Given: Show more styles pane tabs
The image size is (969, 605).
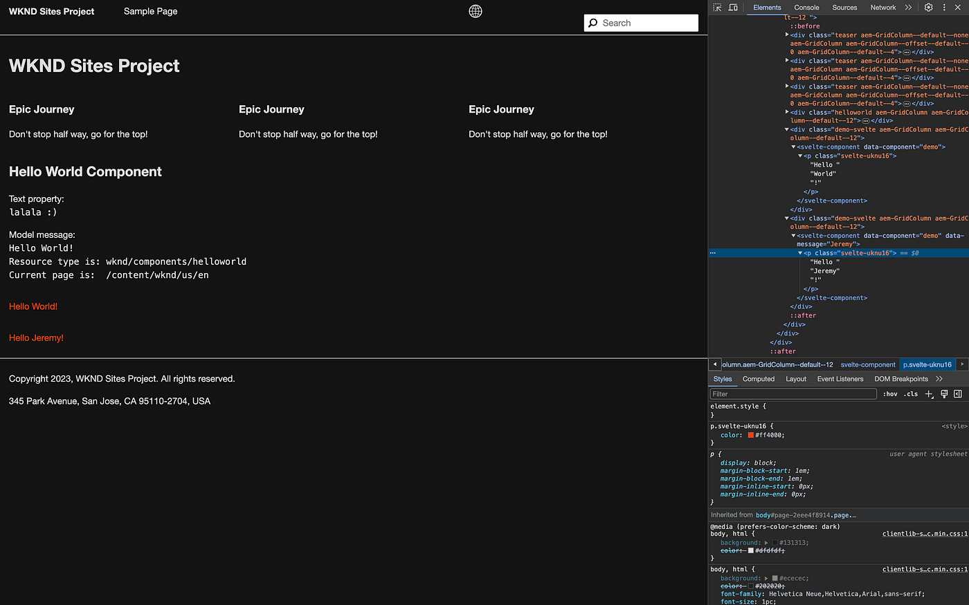Looking at the screenshot, I should [939, 379].
